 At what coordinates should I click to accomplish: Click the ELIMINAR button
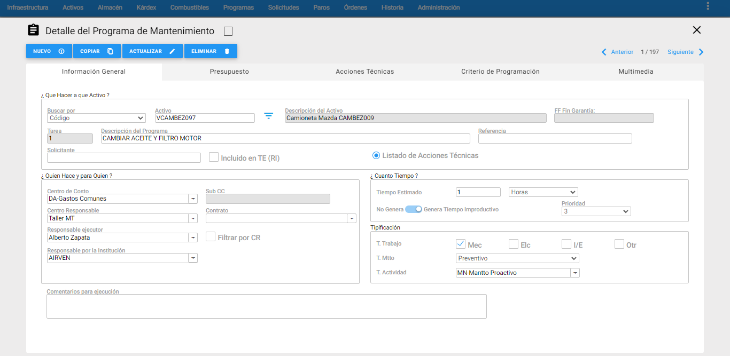[x=211, y=51]
